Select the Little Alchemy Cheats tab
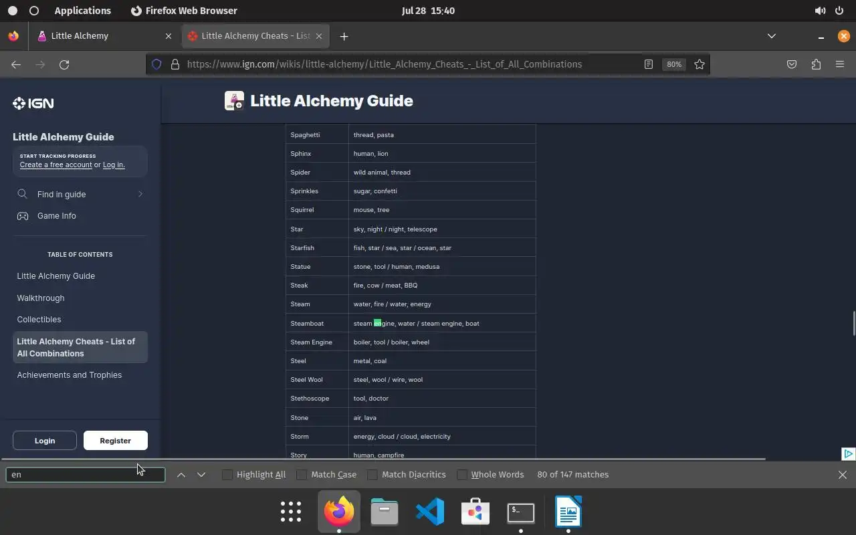 [255, 36]
